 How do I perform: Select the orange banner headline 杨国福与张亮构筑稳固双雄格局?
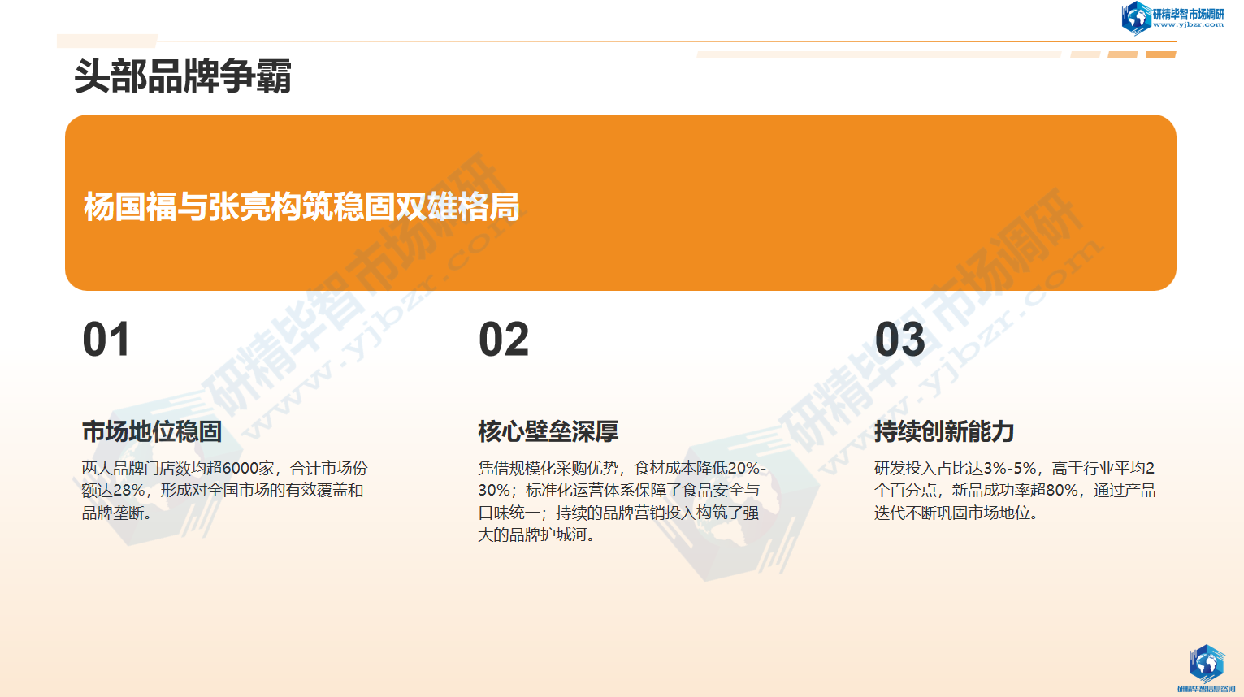click(x=301, y=207)
